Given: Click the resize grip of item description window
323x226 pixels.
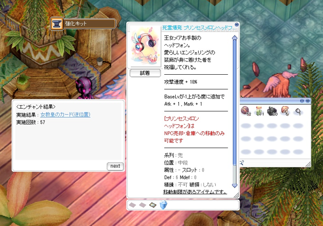Looking at the screenshot, I should (x=236, y=195).
